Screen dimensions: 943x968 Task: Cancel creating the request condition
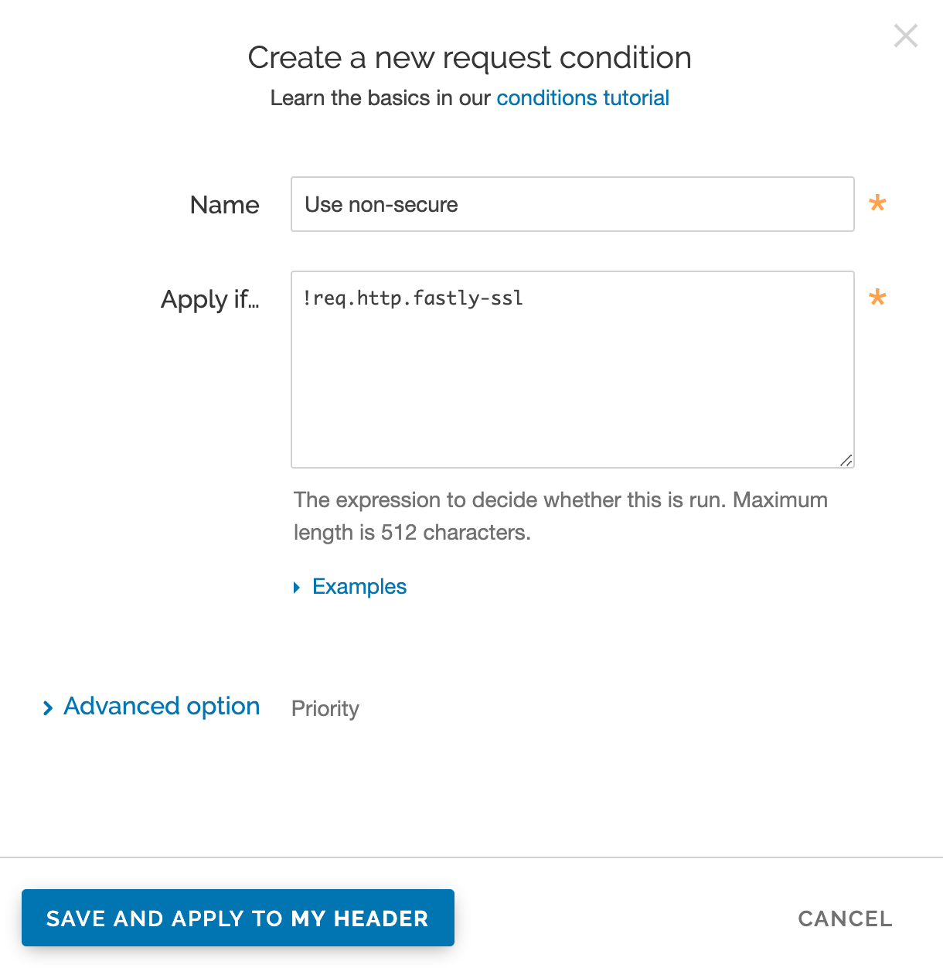click(x=845, y=919)
